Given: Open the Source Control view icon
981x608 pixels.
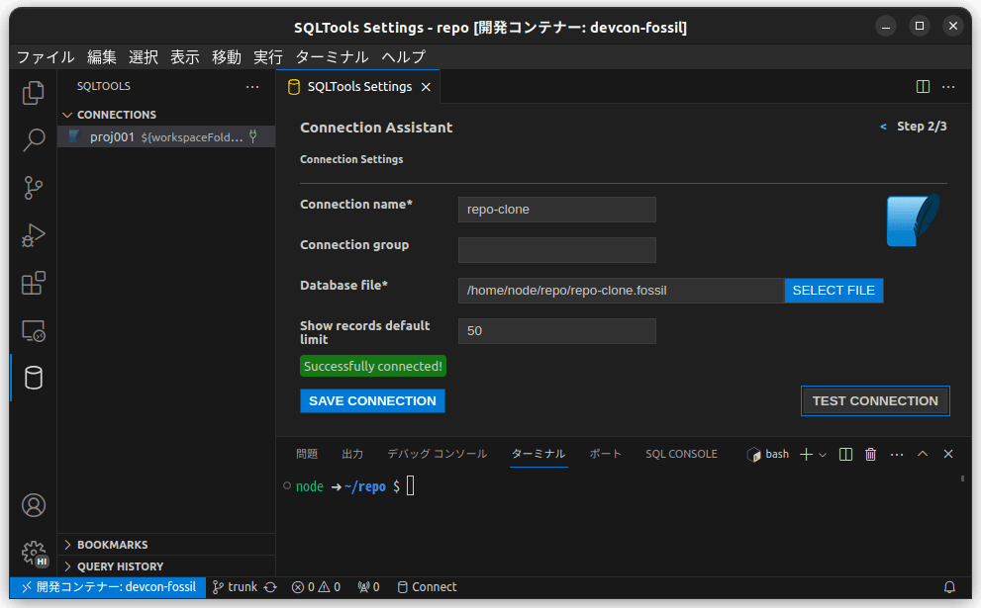Looking at the screenshot, I should coord(33,188).
